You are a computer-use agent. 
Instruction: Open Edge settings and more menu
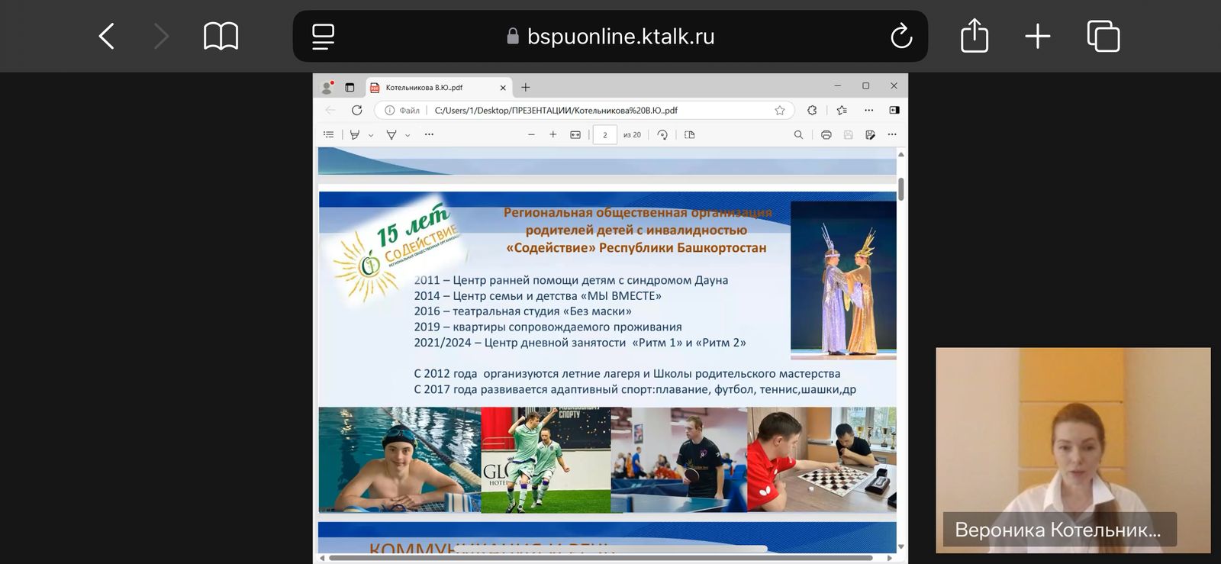tap(868, 110)
